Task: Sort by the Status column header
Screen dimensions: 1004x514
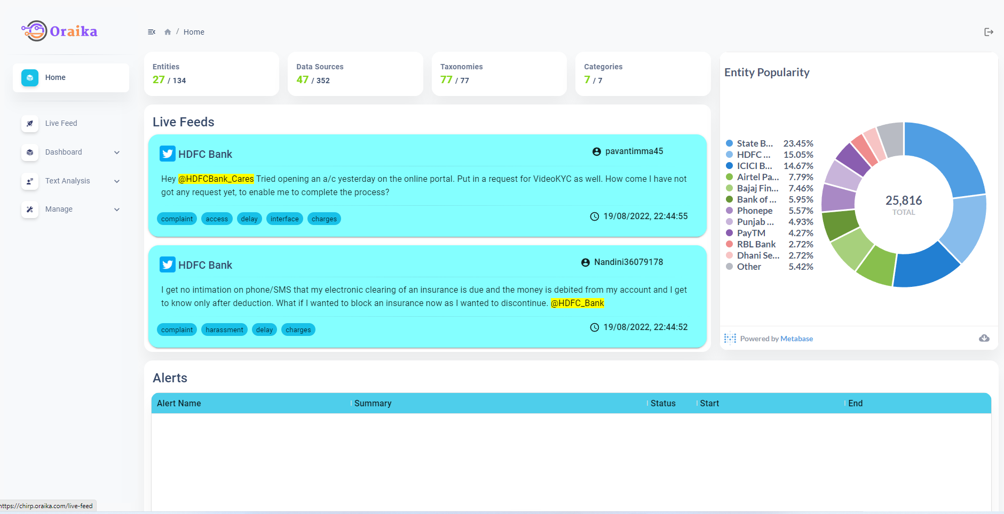Action: pos(663,404)
